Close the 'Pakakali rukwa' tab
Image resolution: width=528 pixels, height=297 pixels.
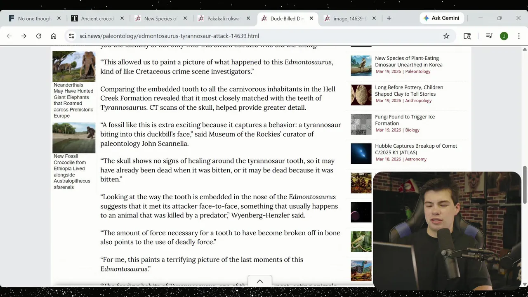(x=248, y=18)
